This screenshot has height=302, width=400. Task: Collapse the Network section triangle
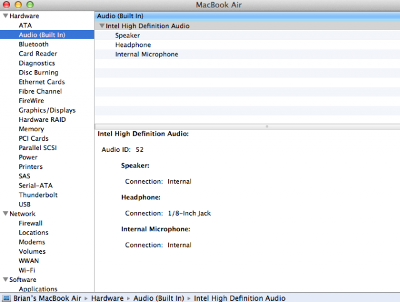pyautogui.click(x=6, y=213)
